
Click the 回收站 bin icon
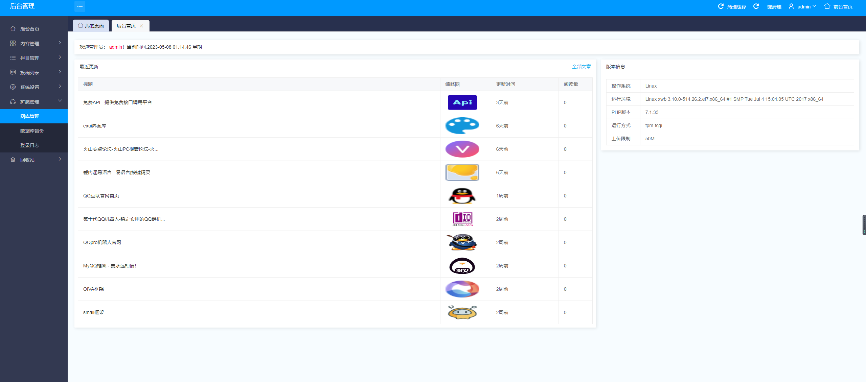pos(13,160)
